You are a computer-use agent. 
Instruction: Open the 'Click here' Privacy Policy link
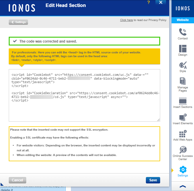(x=126, y=20)
